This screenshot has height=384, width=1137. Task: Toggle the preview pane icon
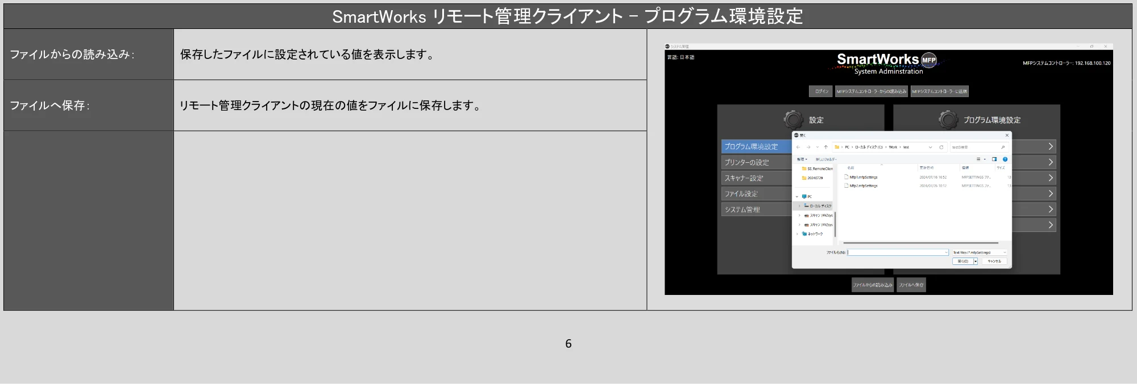994,159
